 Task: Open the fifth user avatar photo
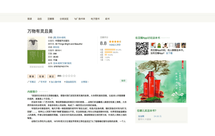click(177, 45)
